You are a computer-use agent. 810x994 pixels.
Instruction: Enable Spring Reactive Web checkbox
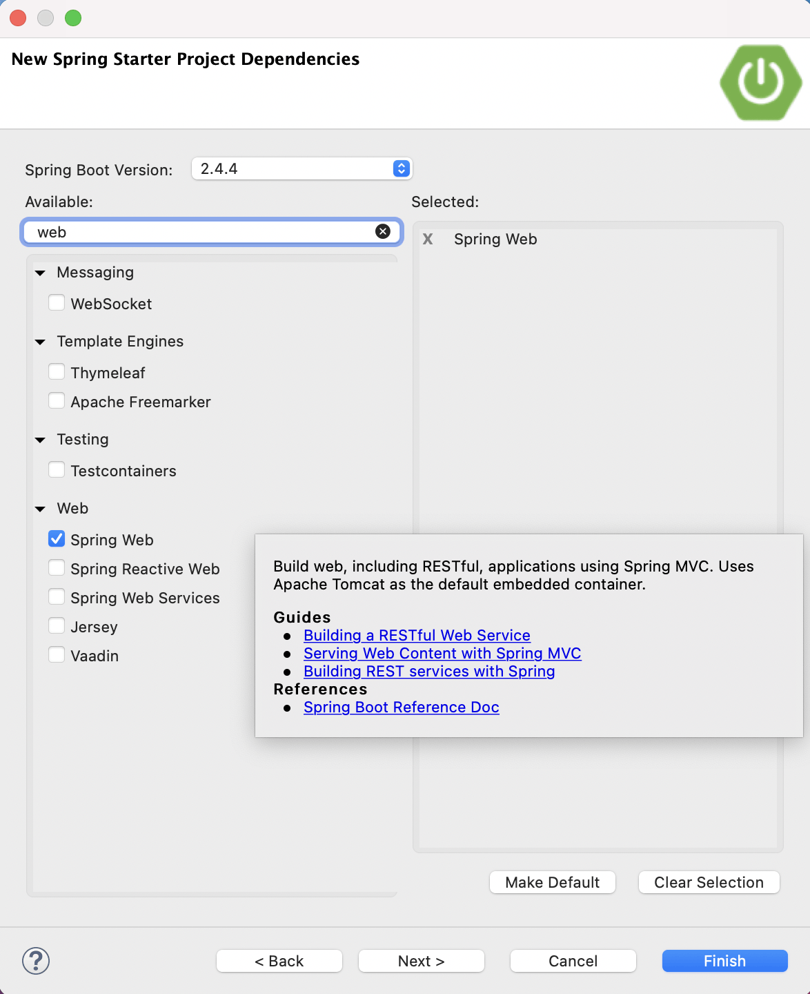point(57,568)
